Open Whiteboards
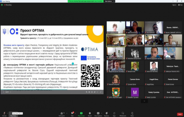The width and height of the screenshot is (184, 117). pos(123,114)
